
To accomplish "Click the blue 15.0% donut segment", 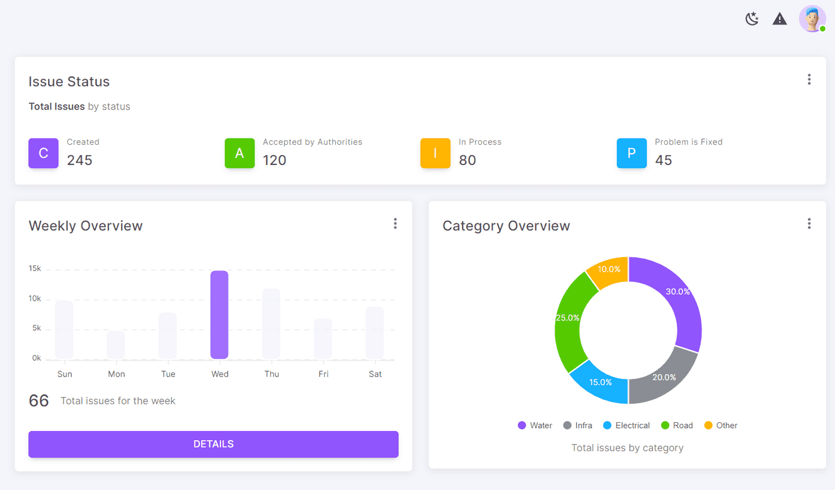I will pos(600,383).
